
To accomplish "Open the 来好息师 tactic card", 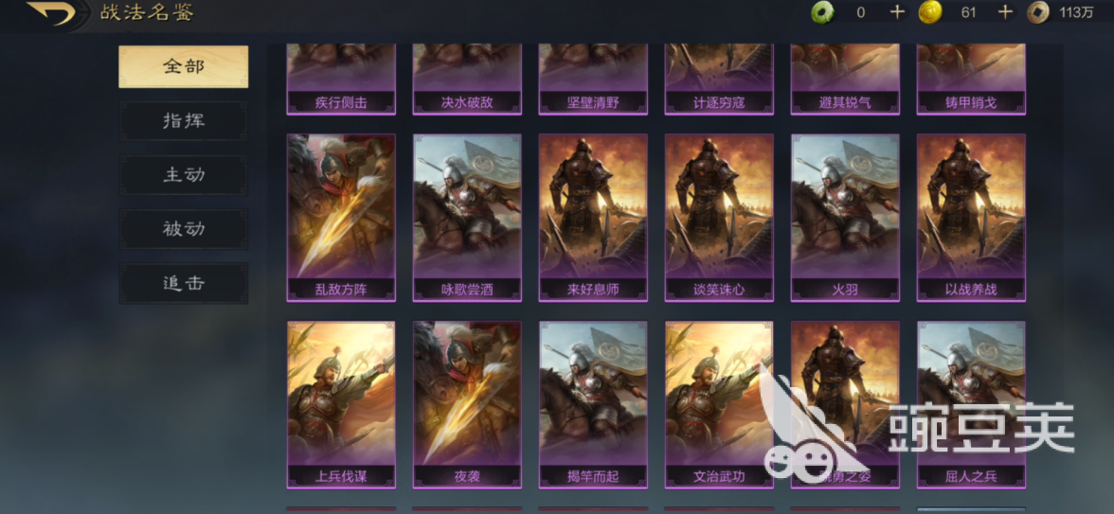I will [x=593, y=218].
